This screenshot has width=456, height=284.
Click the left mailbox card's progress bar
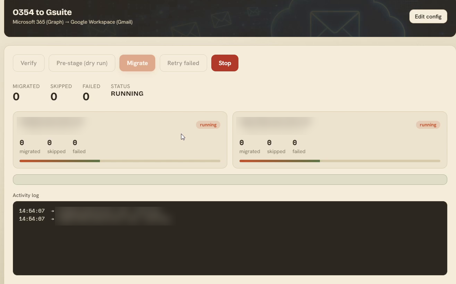[x=120, y=161]
